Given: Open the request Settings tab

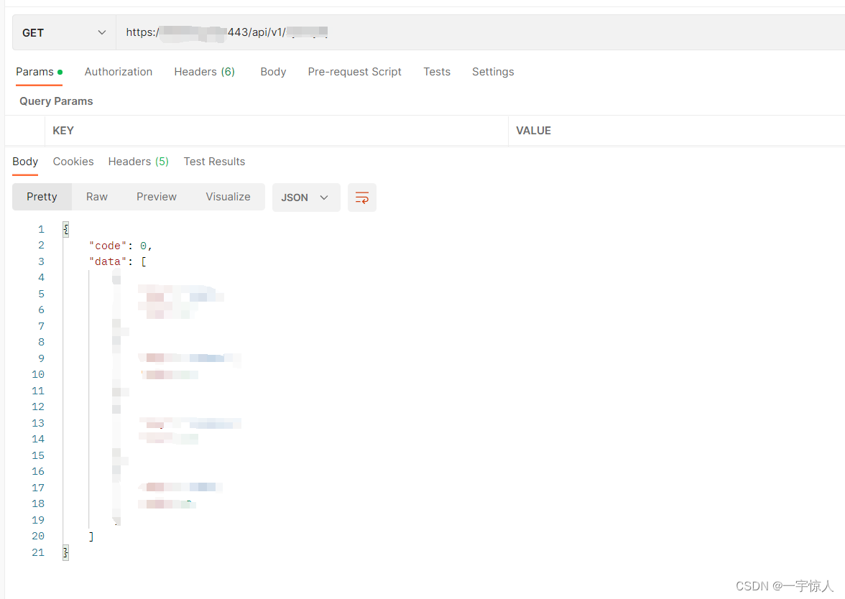Looking at the screenshot, I should tap(493, 72).
